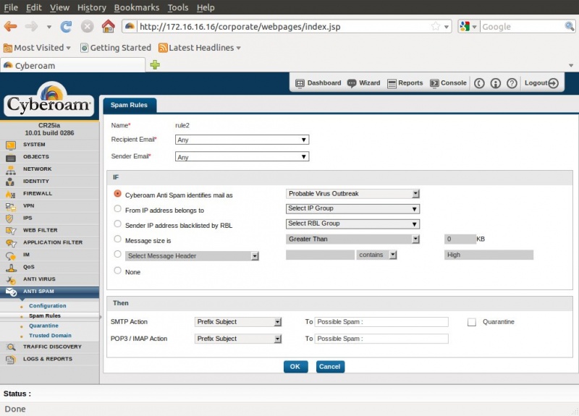Open the Bookmarks menu
Viewport: 579px width, 416px height.
(x=136, y=7)
